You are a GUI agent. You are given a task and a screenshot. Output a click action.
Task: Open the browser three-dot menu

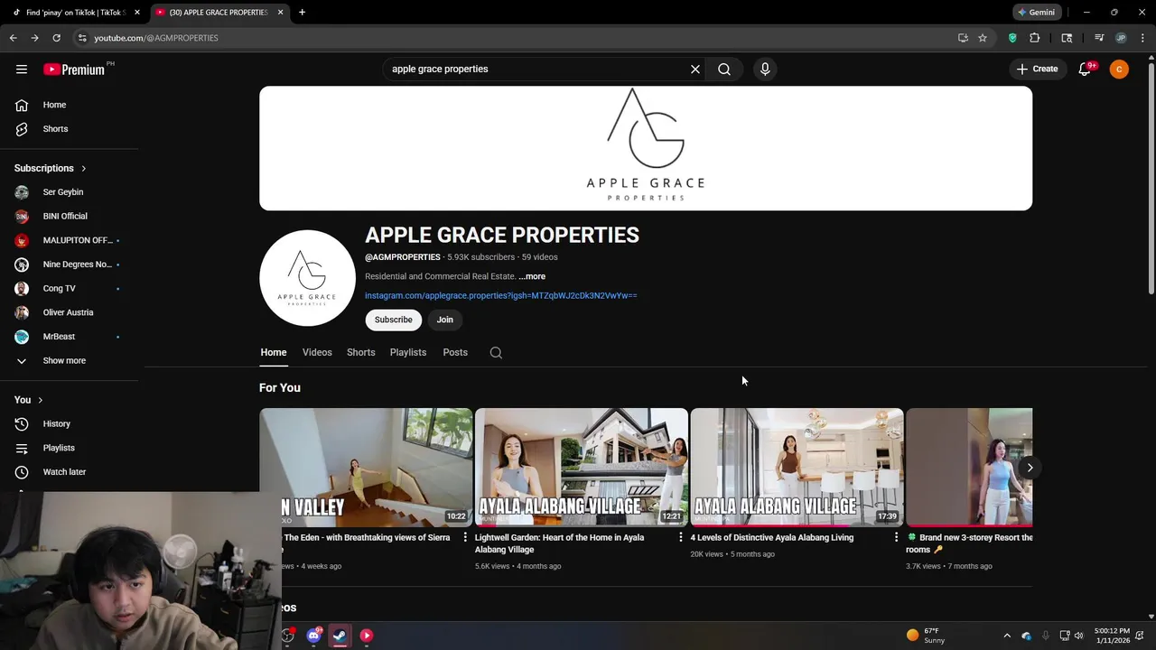pos(1142,38)
